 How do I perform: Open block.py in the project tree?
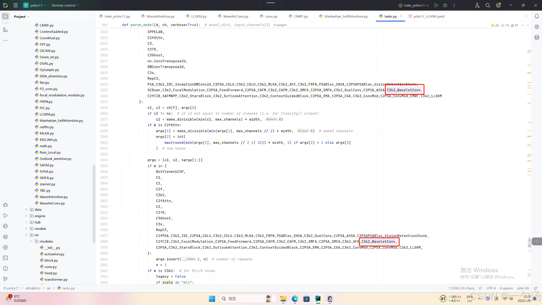51,260
